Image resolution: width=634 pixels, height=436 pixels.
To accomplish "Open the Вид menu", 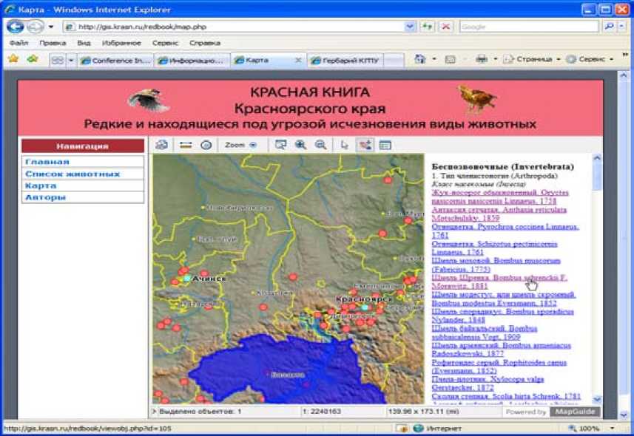I will click(x=84, y=43).
